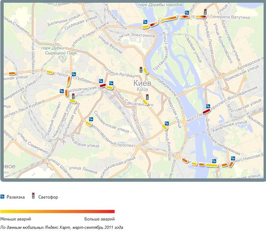Select Отрадный проспект label
Image resolution: width=266 pixels, height=232 pixels.
click(x=51, y=120)
